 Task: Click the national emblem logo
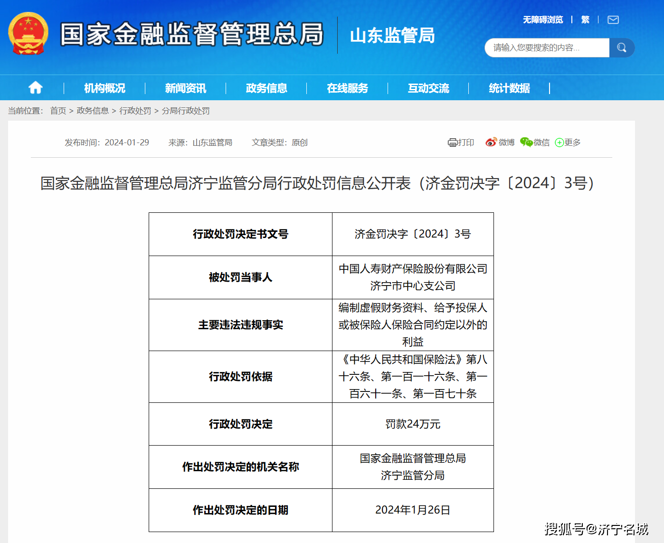coord(28,33)
